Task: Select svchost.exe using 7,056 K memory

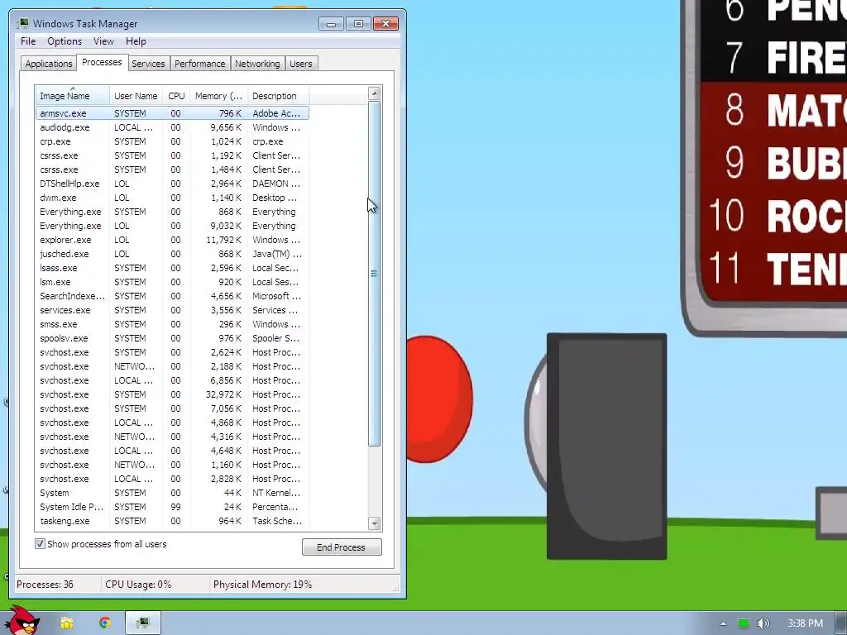Action: pos(172,408)
